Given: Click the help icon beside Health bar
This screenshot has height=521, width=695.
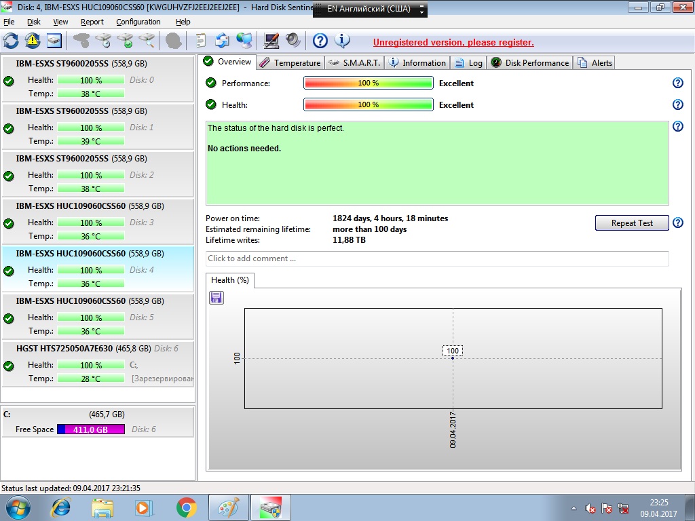Looking at the screenshot, I should point(678,104).
